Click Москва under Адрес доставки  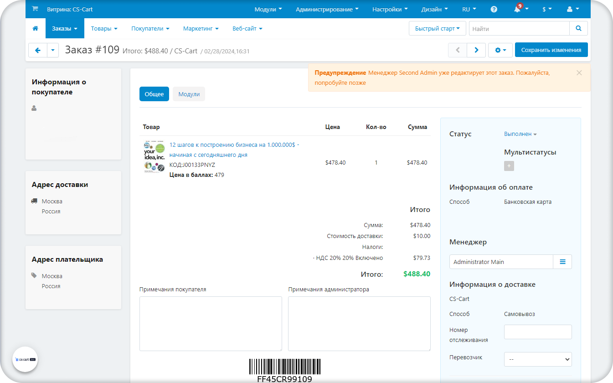click(x=52, y=201)
